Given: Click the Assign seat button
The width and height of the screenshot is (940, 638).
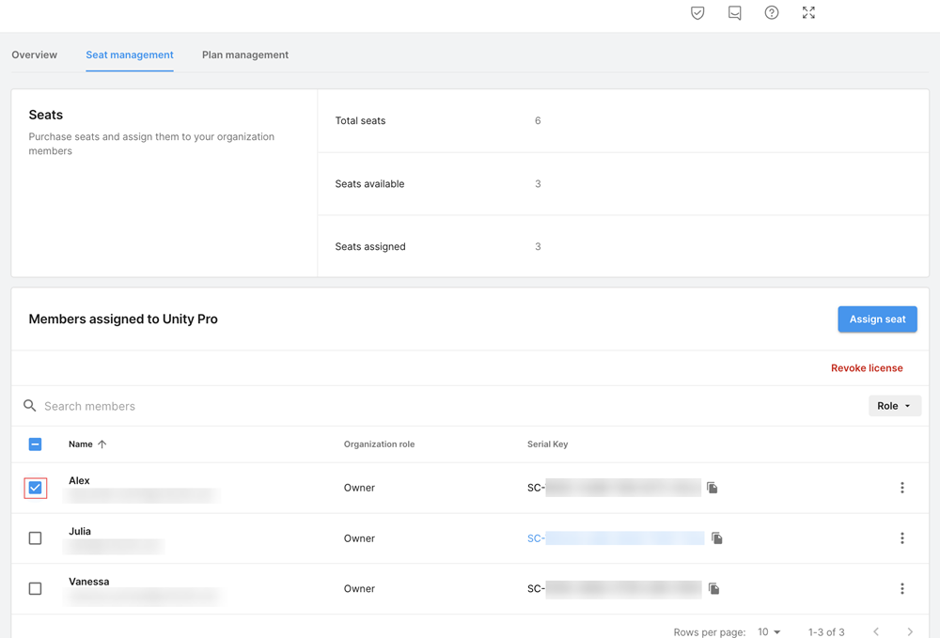Looking at the screenshot, I should point(877,319).
